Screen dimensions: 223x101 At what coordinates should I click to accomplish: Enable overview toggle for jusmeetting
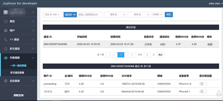point(203,84)
